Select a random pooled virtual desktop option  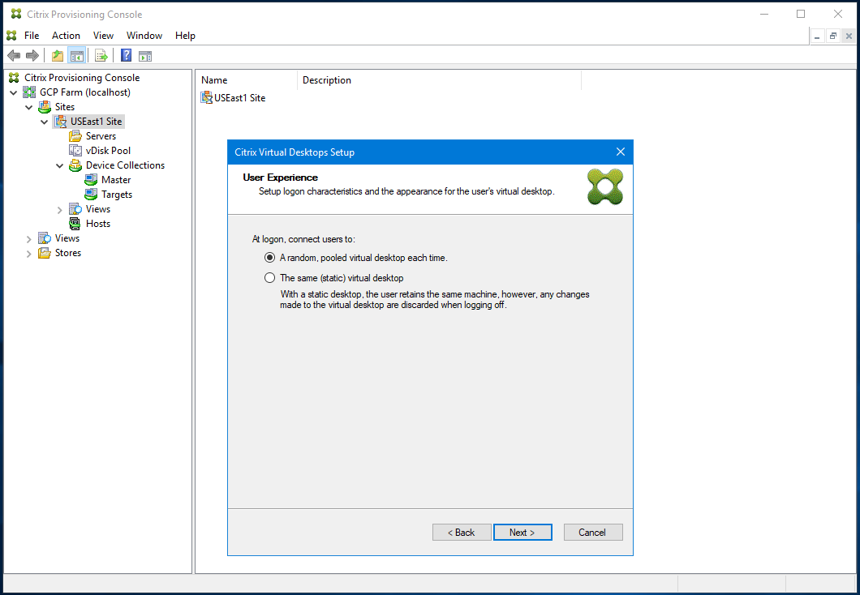(x=269, y=257)
